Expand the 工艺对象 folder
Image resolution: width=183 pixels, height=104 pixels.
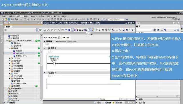click(x=9, y=58)
